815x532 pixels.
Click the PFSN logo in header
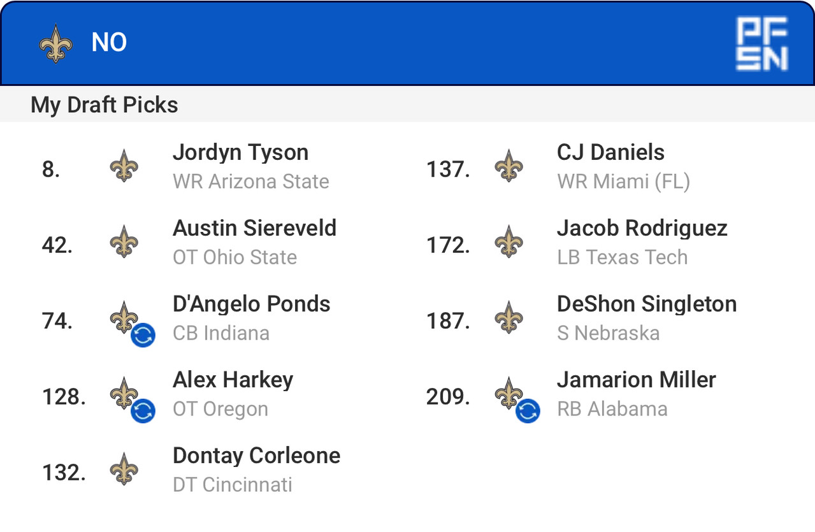point(762,43)
